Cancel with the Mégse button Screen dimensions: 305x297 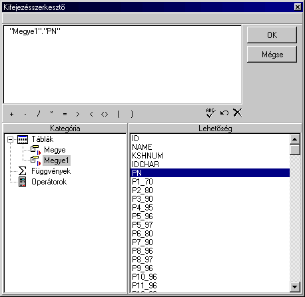pyautogui.click(x=272, y=55)
